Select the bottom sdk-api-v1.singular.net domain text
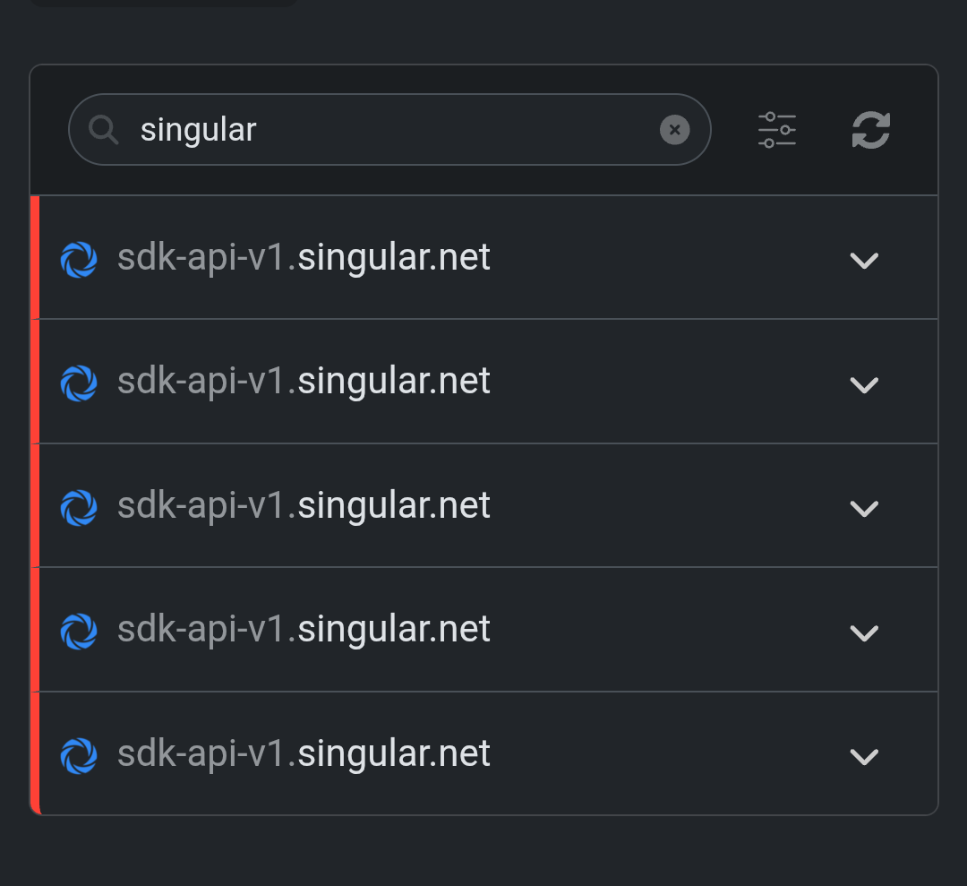 [x=304, y=754]
